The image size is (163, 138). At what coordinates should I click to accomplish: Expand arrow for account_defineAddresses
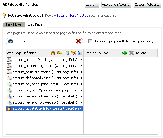pyautogui.click(x=81, y=78)
